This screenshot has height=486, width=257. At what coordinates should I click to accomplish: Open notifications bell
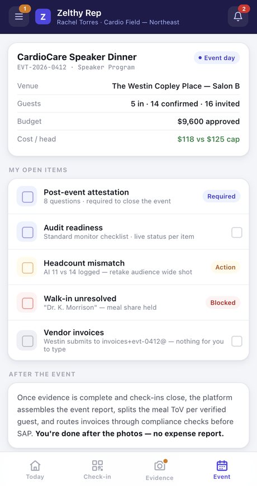tap(238, 16)
